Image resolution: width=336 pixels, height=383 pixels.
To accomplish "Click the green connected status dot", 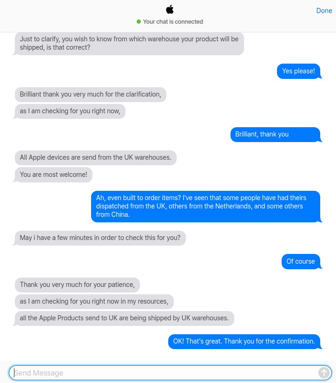I will click(138, 22).
